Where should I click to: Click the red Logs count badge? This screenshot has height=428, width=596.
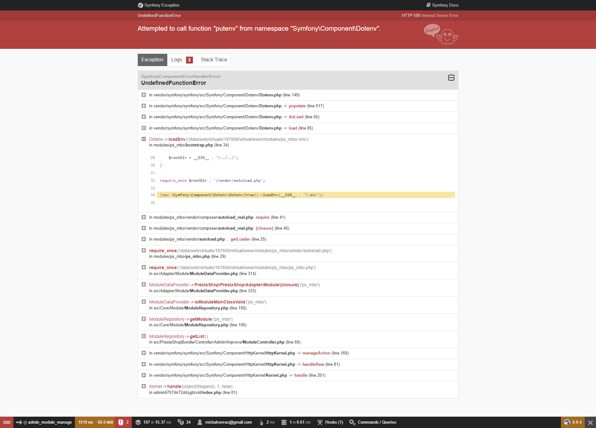189,60
